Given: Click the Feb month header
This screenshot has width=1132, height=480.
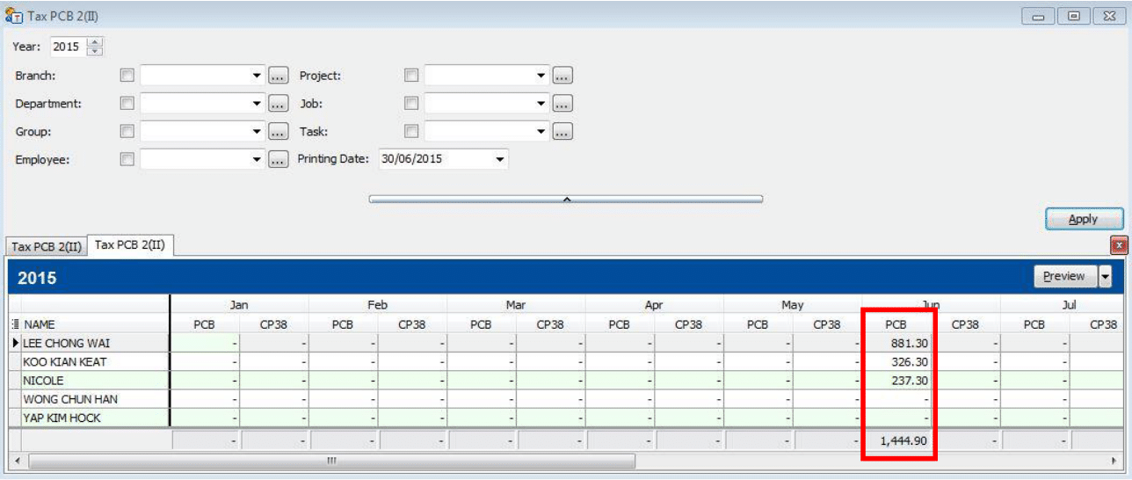Looking at the screenshot, I should [378, 305].
